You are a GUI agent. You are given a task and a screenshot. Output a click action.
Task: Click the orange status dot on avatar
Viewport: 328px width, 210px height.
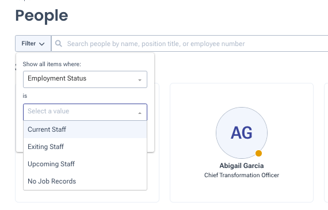click(258, 153)
